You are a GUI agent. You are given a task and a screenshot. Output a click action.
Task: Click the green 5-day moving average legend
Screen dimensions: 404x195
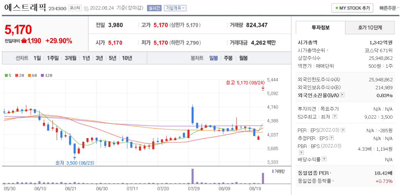[x=8, y=75]
